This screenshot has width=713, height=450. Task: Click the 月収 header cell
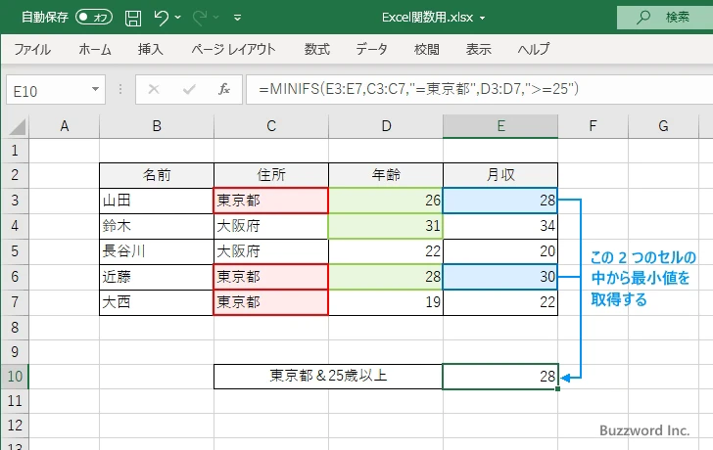coord(500,175)
